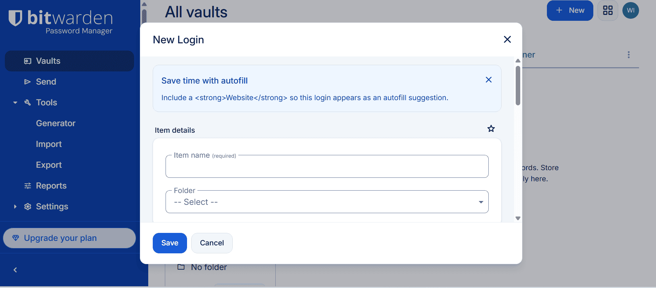656x288 pixels.
Task: Expand the Settings section arrow
Action: [x=15, y=207]
